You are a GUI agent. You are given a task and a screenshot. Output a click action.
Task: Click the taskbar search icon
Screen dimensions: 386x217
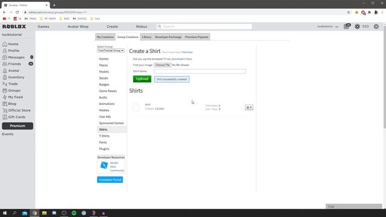[14, 213]
